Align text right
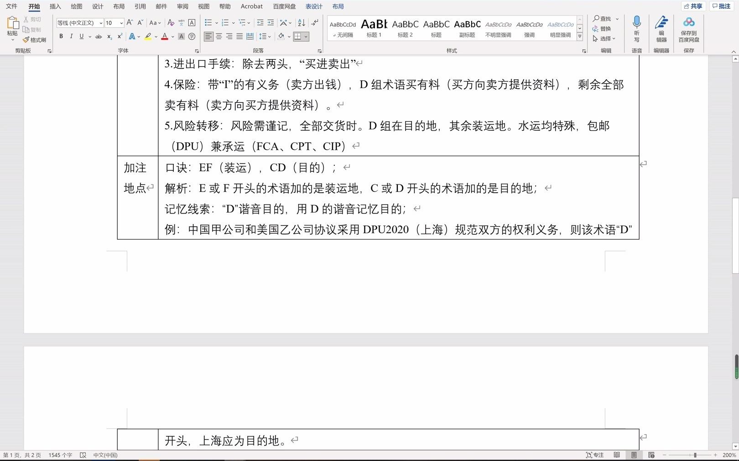The image size is (739, 461). pos(229,36)
